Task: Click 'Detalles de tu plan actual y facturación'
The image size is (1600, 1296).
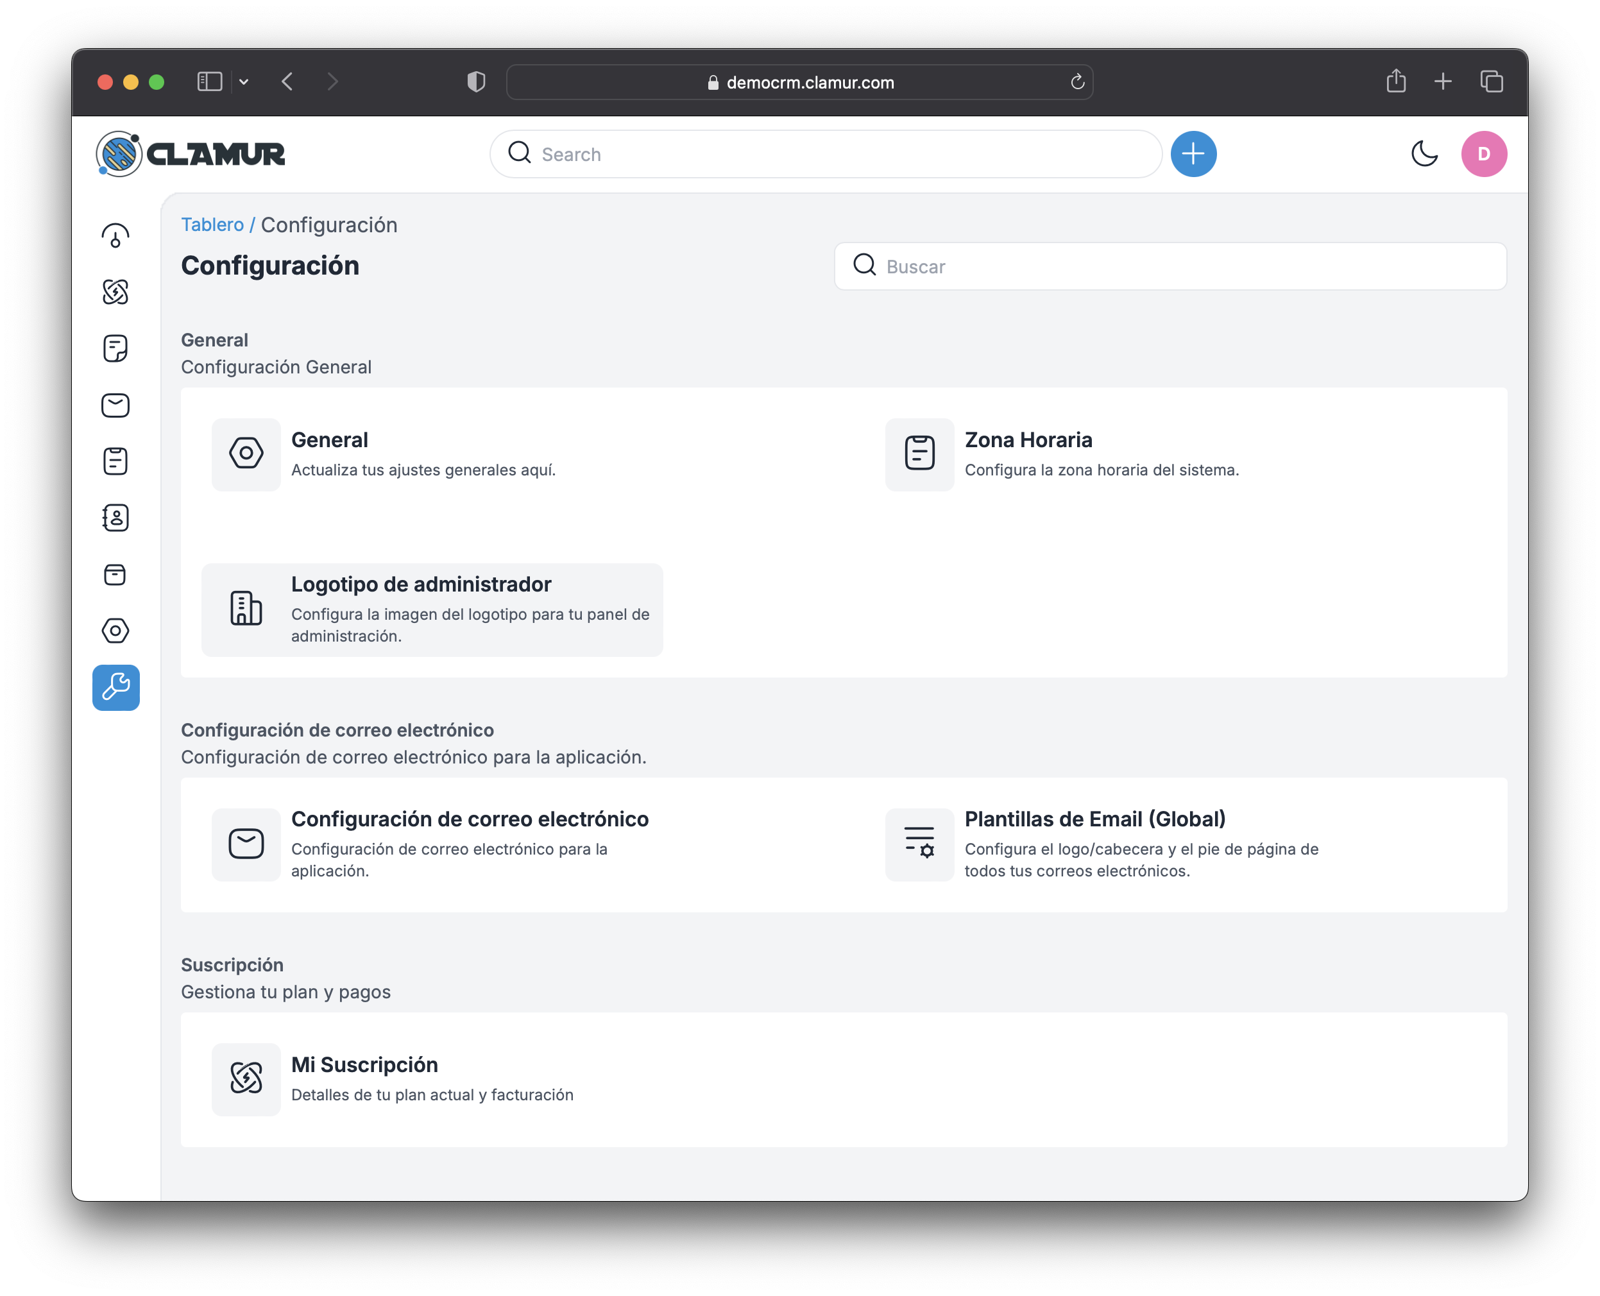Action: pos(432,1095)
